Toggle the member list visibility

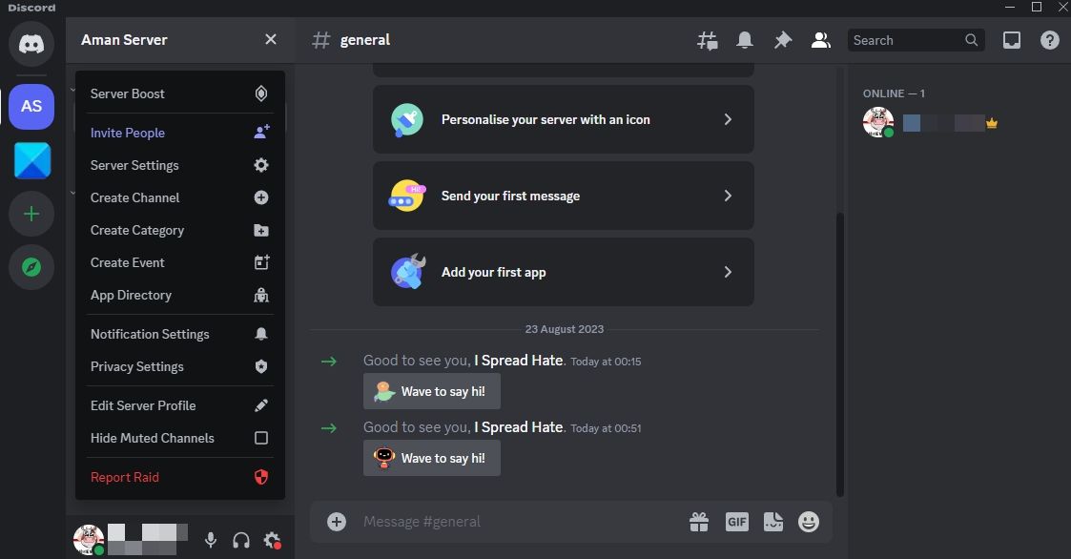click(821, 40)
